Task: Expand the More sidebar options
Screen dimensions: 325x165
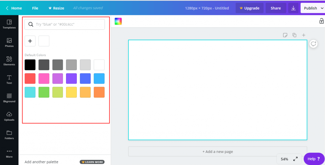Action: click(x=9, y=153)
